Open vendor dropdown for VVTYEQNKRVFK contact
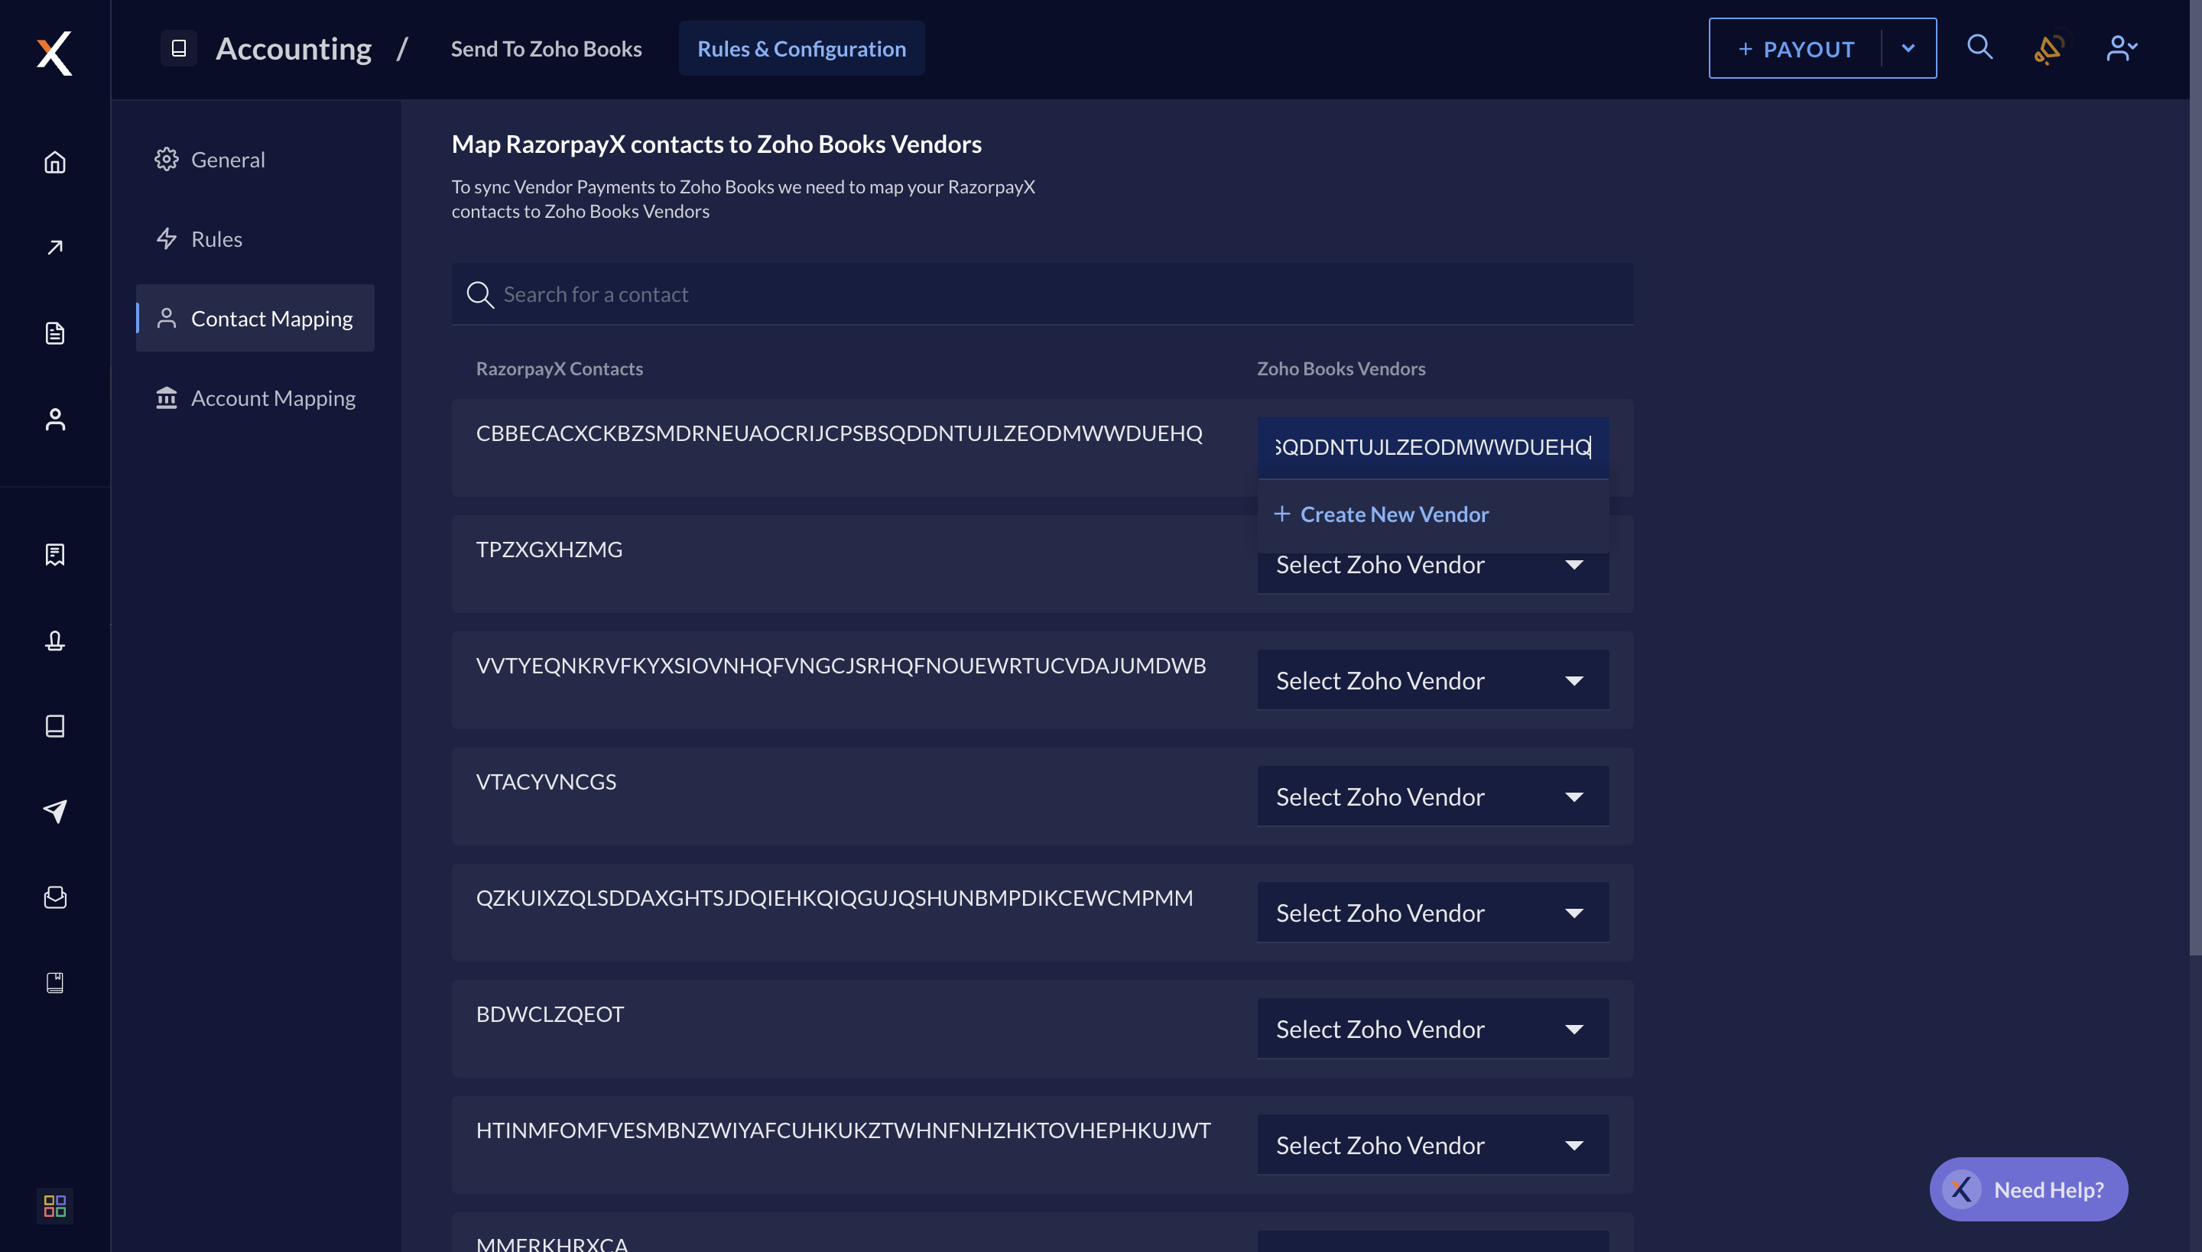The height and width of the screenshot is (1252, 2202). click(1433, 680)
